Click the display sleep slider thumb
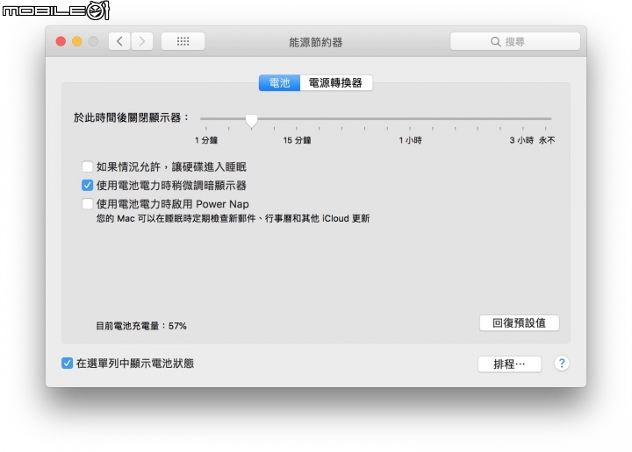Screen dimensions: 632x452 tap(252, 120)
